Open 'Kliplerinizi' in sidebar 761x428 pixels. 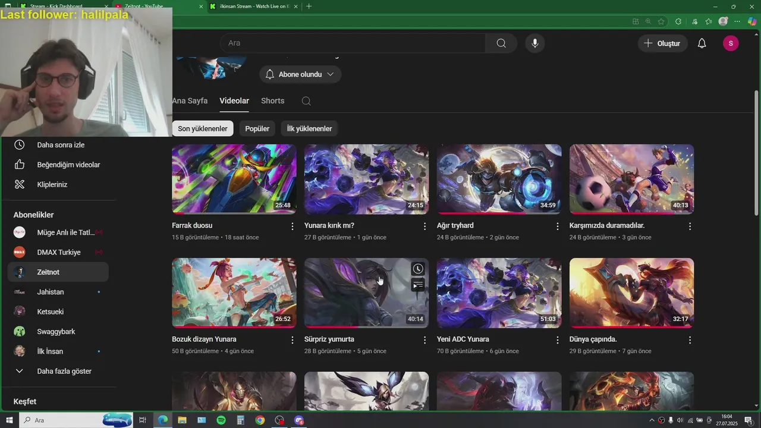point(58,184)
